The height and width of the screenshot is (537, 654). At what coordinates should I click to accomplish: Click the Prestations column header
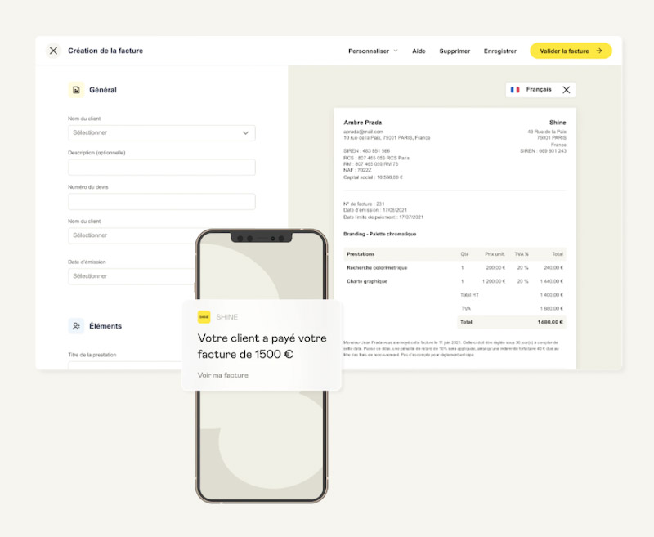[x=361, y=254]
